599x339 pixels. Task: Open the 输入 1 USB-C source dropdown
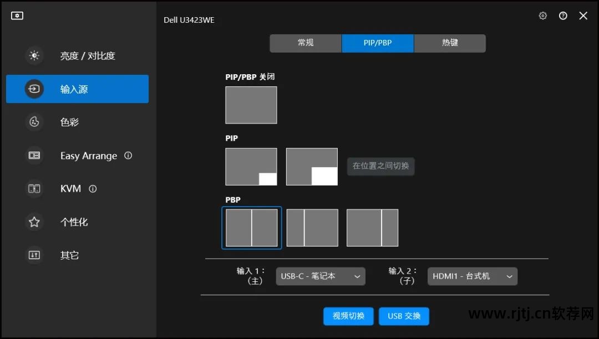[320, 276]
